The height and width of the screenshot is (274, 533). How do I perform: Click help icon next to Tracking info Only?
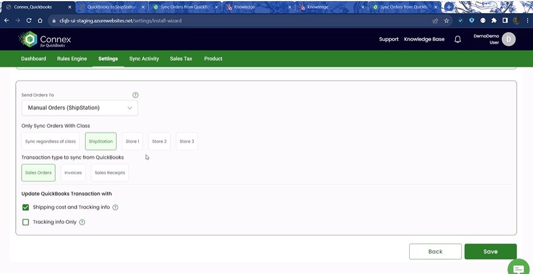[82, 222]
